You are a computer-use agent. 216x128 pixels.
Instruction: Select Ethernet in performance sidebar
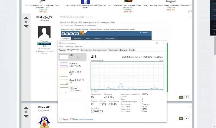coord(72,89)
